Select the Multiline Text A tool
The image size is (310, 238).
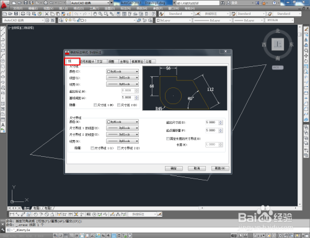click(x=3, y=125)
